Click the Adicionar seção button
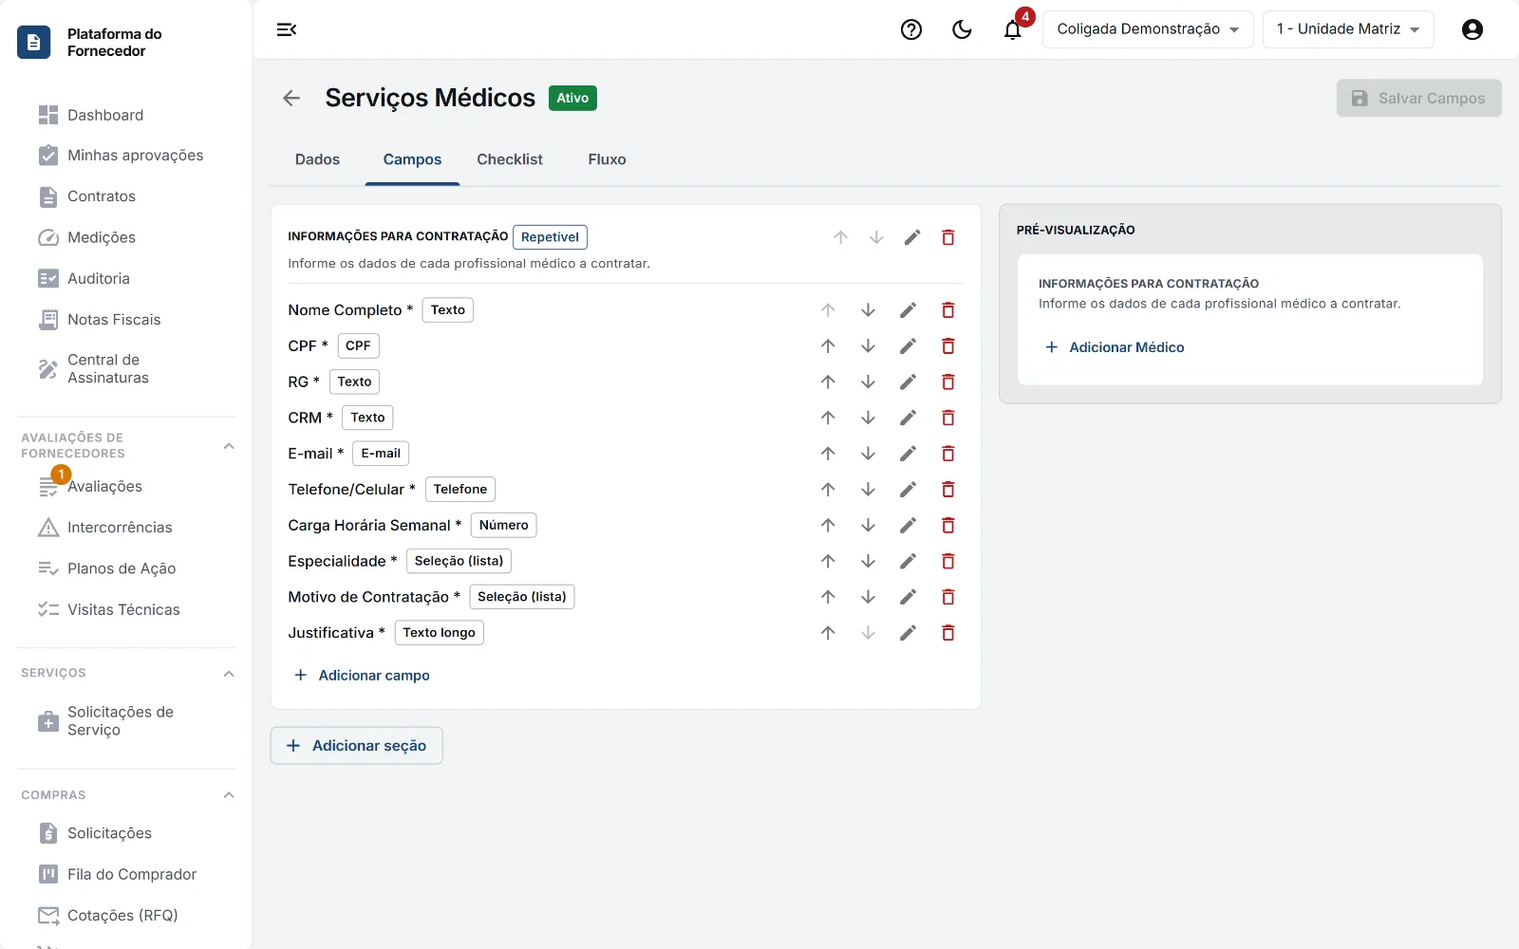Screen dimensions: 1519x949 click(x=357, y=746)
